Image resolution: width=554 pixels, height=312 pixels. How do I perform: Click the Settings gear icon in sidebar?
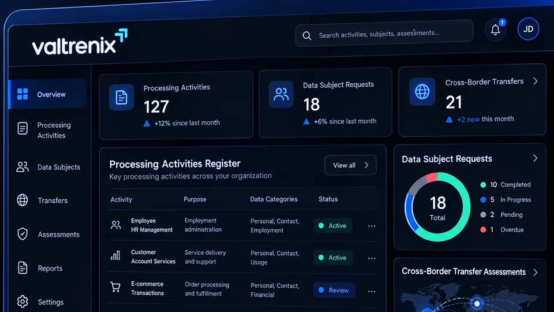23,302
